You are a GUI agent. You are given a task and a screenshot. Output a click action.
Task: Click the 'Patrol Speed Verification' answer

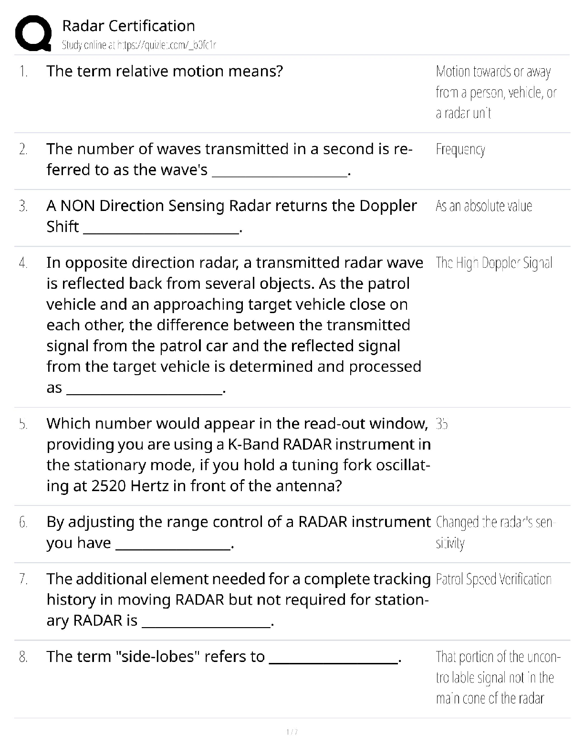(493, 579)
